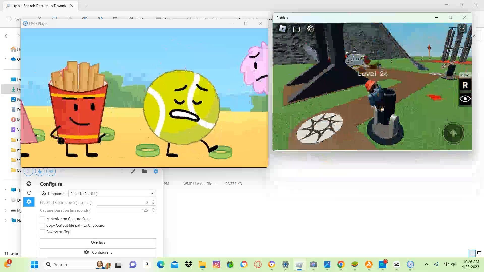Expand the Network tree node
Viewport: 484px width, 272px height.
coord(6,220)
